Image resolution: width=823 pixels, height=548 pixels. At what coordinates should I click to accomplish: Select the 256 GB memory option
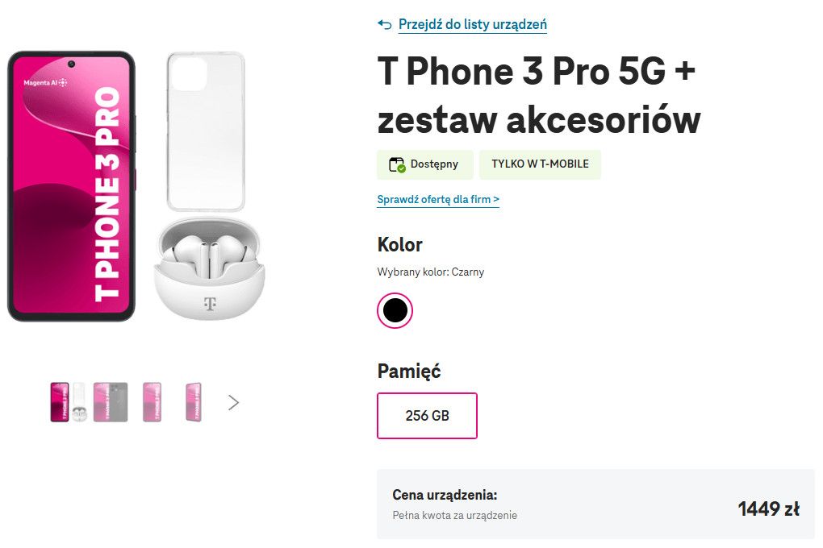[427, 416]
